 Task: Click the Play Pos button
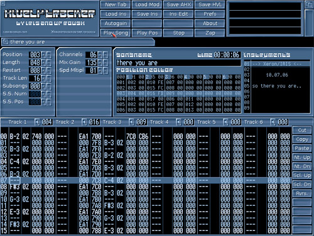point(147,33)
